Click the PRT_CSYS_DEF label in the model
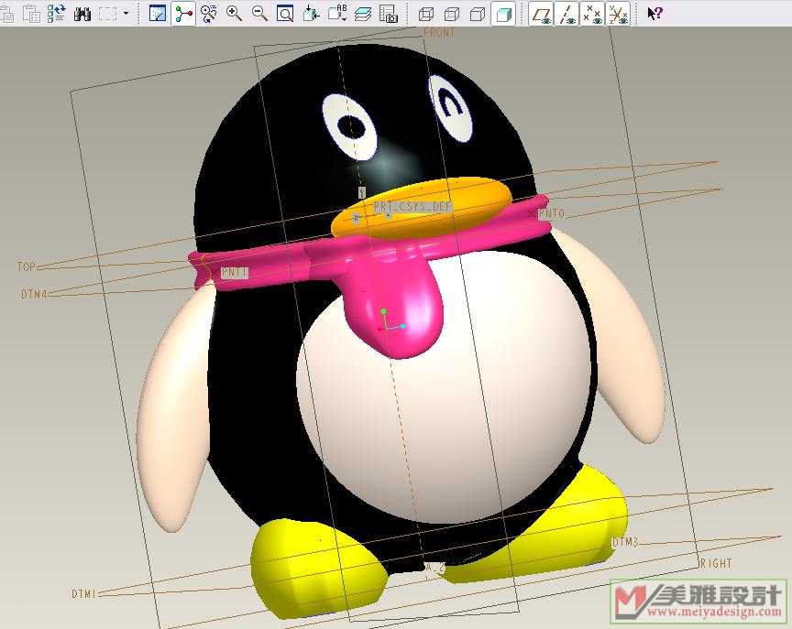 (412, 207)
